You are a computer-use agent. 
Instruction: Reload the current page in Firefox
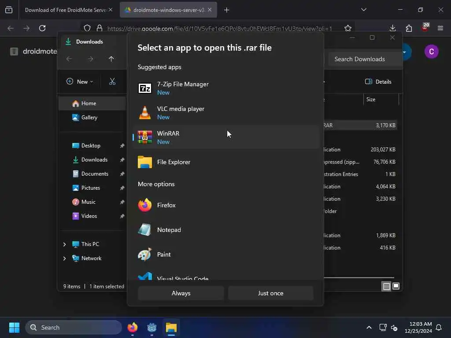pyautogui.click(x=42, y=28)
